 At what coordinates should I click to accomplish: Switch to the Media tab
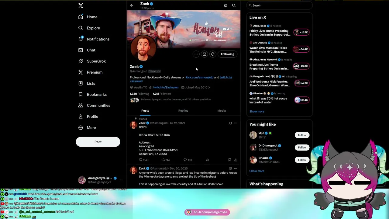pos(222,111)
